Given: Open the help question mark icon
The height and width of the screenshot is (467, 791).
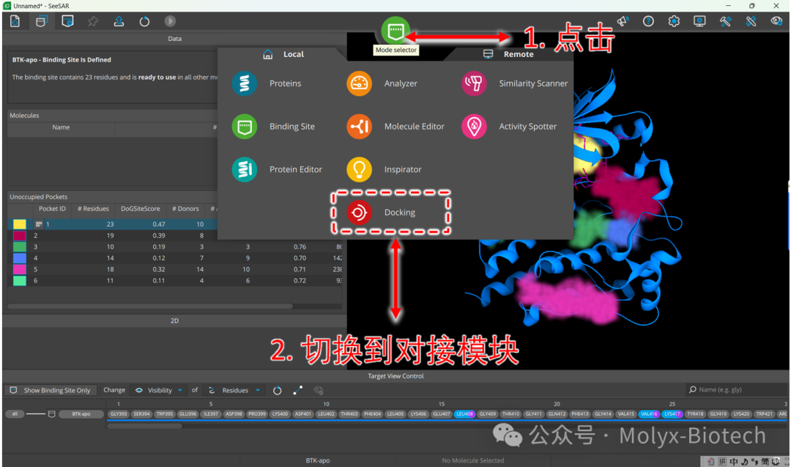Looking at the screenshot, I should coord(648,21).
